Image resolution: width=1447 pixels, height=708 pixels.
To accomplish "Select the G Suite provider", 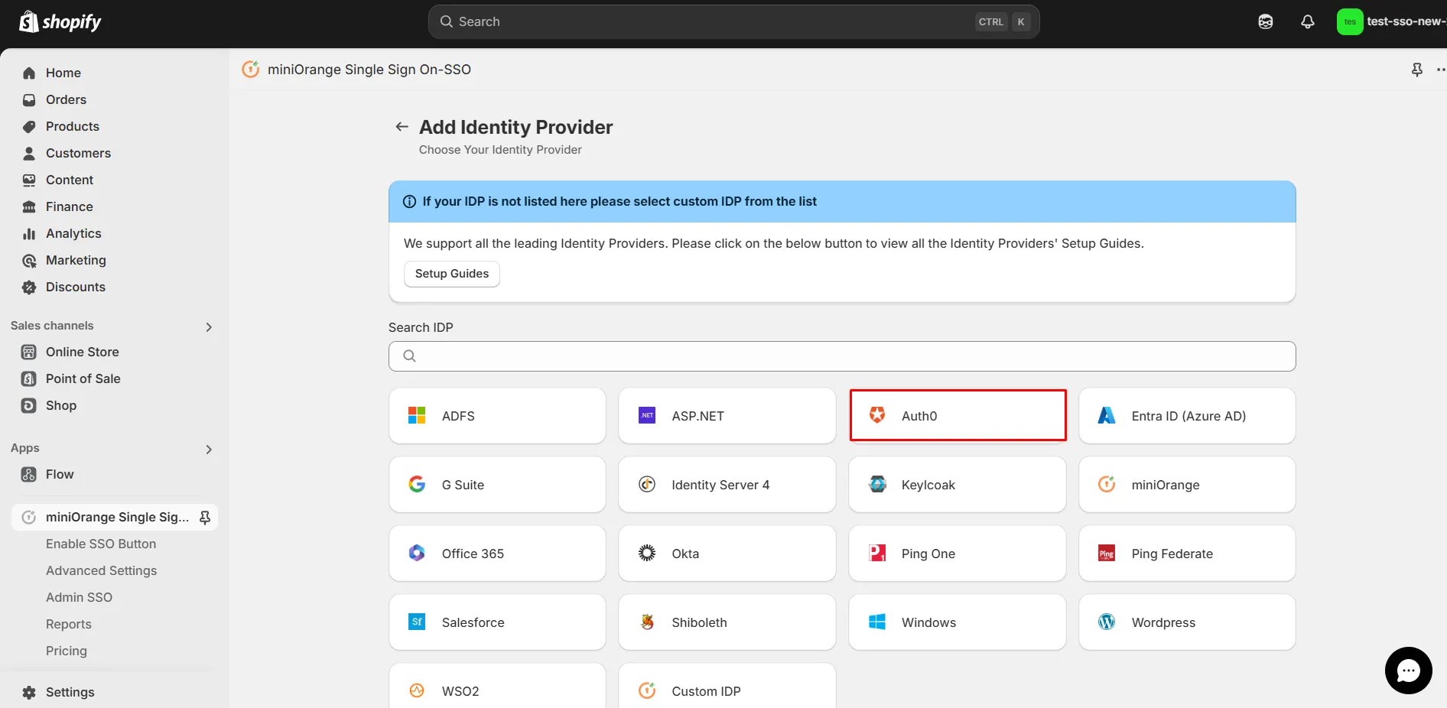I will tap(497, 485).
